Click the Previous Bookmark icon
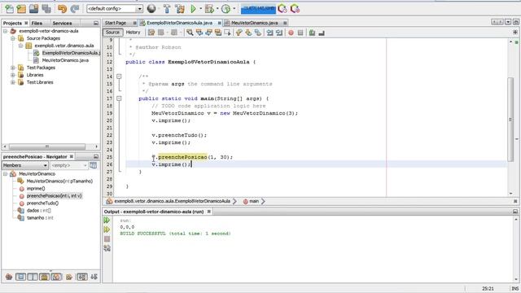Viewport: 521px width, 293px height. pos(239,33)
